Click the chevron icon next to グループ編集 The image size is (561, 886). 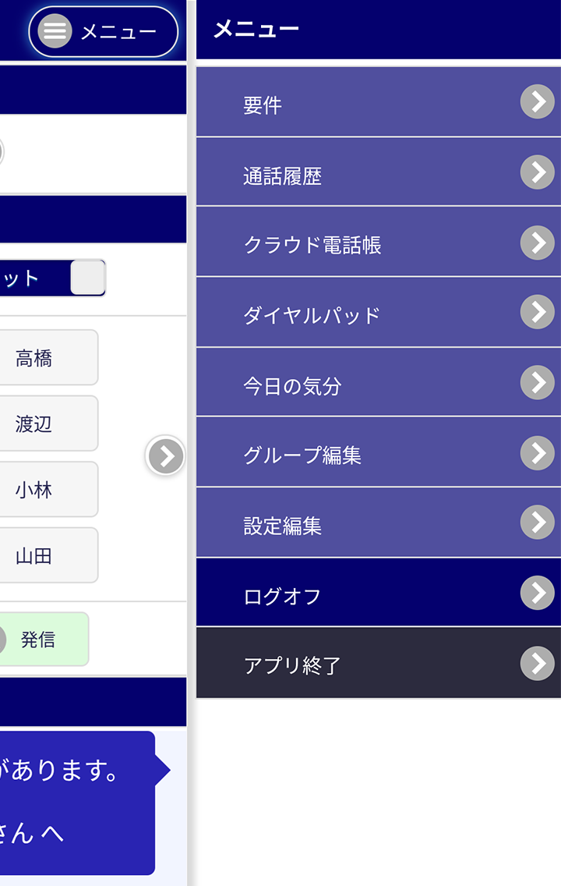[x=538, y=453]
